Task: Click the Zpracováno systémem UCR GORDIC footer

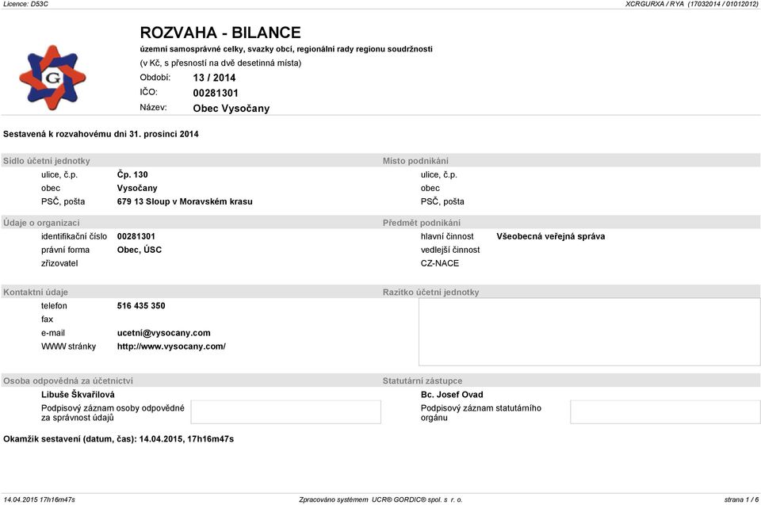Action: [x=380, y=499]
